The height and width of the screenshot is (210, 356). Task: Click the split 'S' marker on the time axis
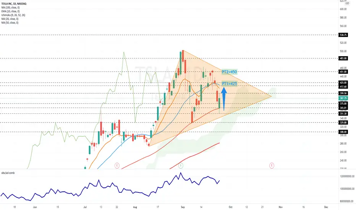pyautogui.click(x=181, y=165)
